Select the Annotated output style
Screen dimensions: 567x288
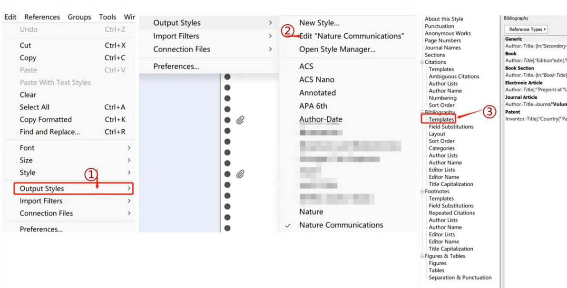(317, 93)
